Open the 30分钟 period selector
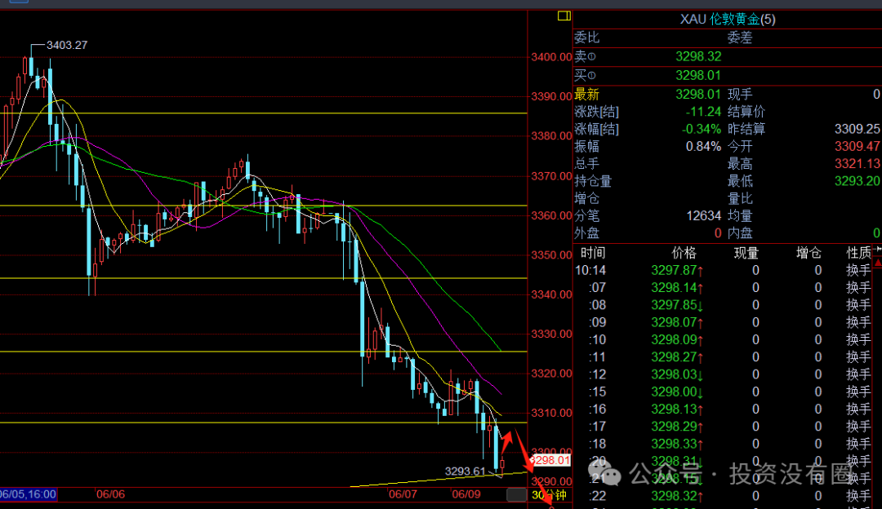The height and width of the screenshot is (509, 882). click(549, 495)
